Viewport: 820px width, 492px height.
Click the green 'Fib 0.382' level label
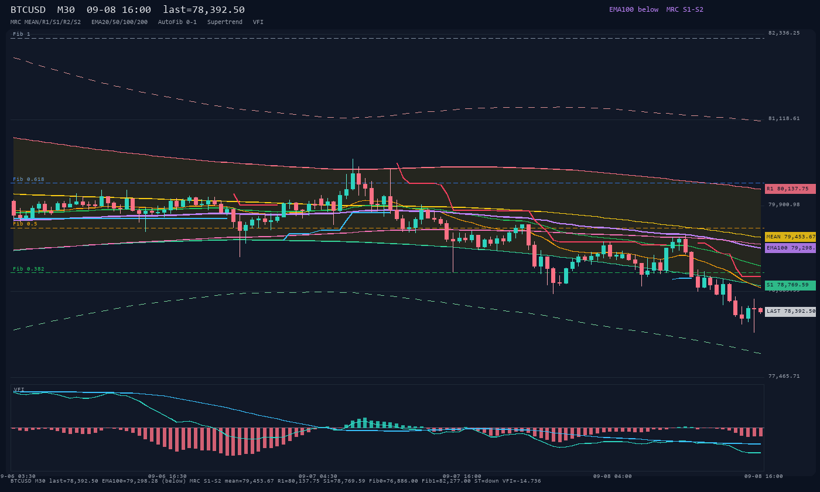(x=29, y=269)
